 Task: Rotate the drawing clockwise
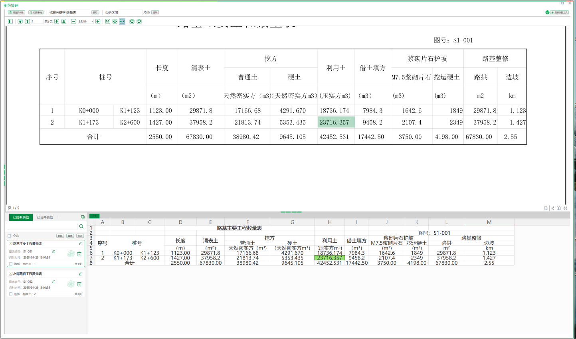point(139,21)
